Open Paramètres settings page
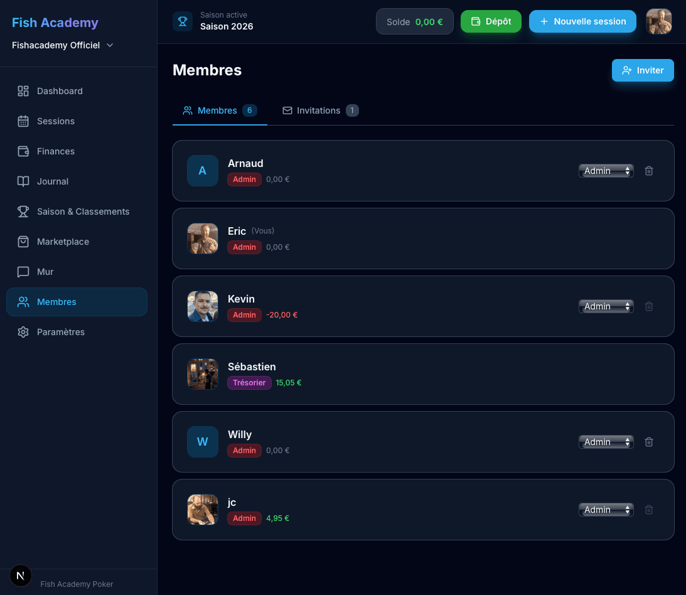Screen dimensions: 686x595 [x=61, y=332]
